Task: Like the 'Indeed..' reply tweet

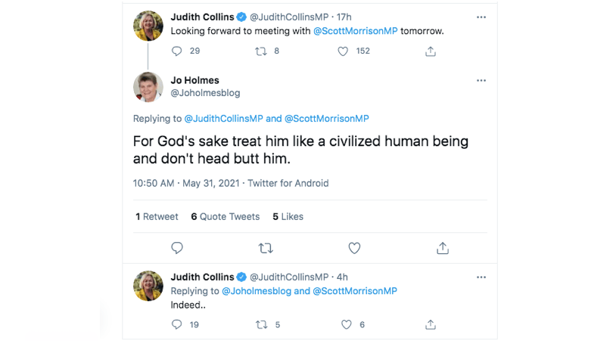Action: 346,324
